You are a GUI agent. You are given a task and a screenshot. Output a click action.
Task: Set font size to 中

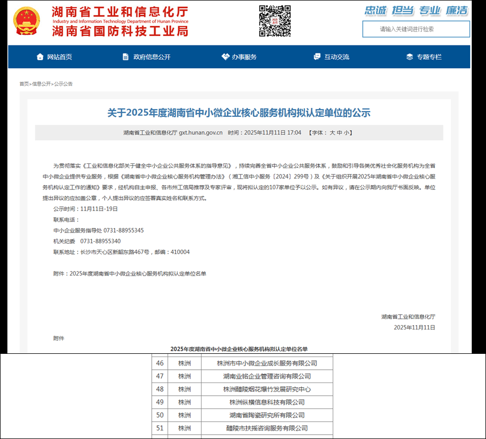[340, 133]
